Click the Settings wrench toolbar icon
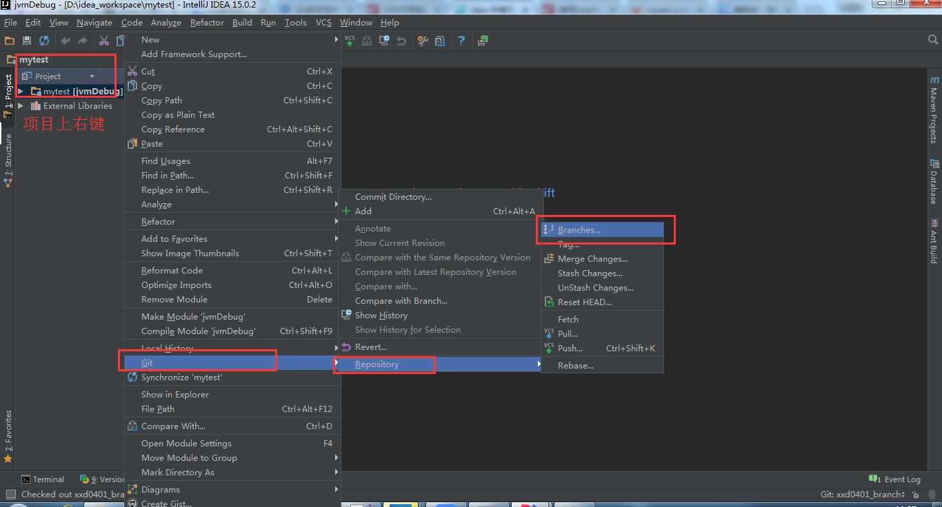The height and width of the screenshot is (507, 942). [x=423, y=41]
